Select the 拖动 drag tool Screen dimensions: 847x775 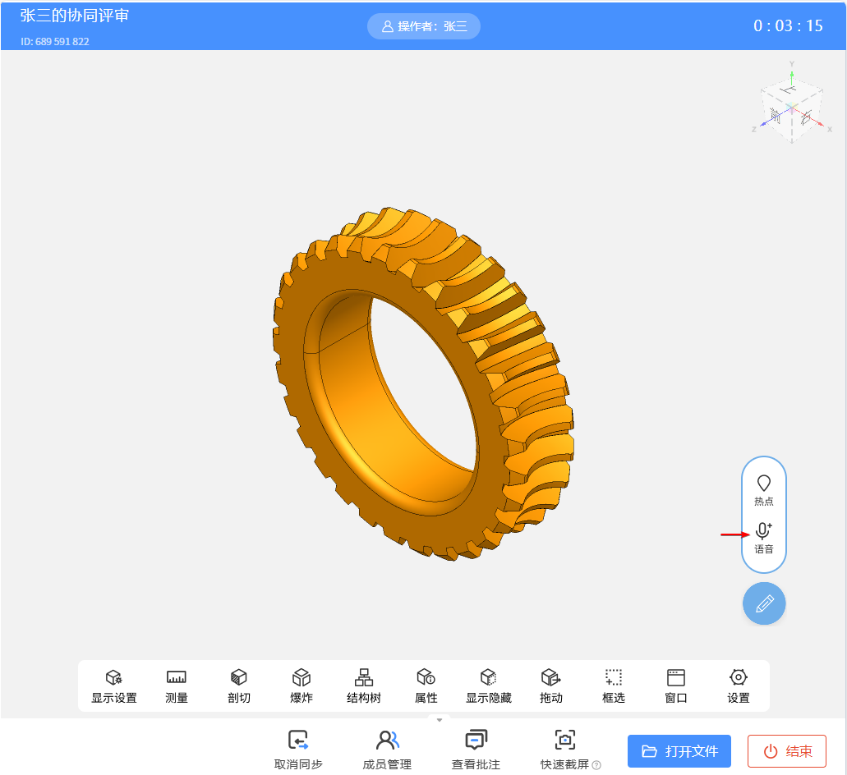(551, 686)
